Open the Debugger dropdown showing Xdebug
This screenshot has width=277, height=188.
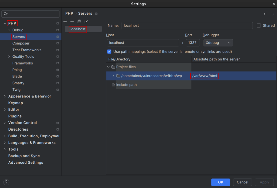coord(218,43)
